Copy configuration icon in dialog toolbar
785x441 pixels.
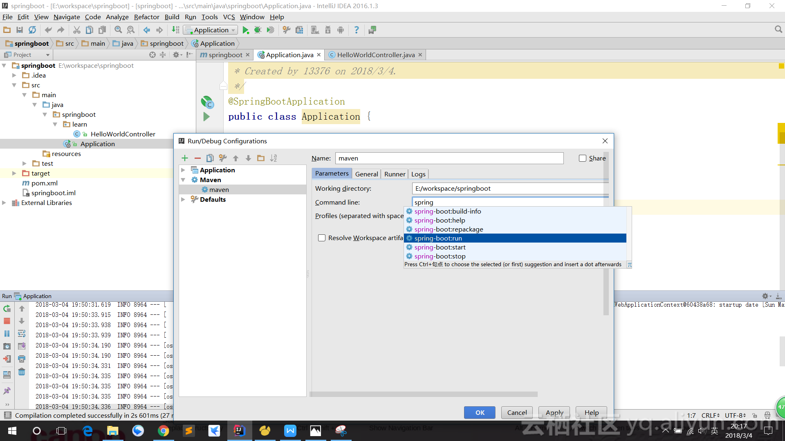tap(210, 158)
